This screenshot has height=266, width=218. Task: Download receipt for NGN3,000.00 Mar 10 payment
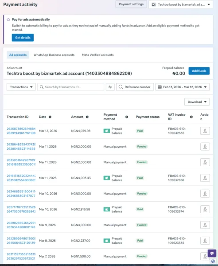click(205, 194)
